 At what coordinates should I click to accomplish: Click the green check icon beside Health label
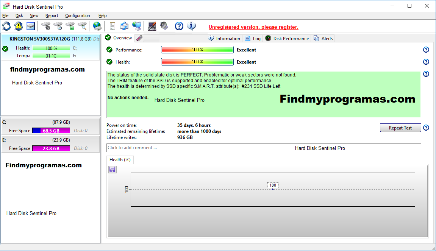click(109, 62)
